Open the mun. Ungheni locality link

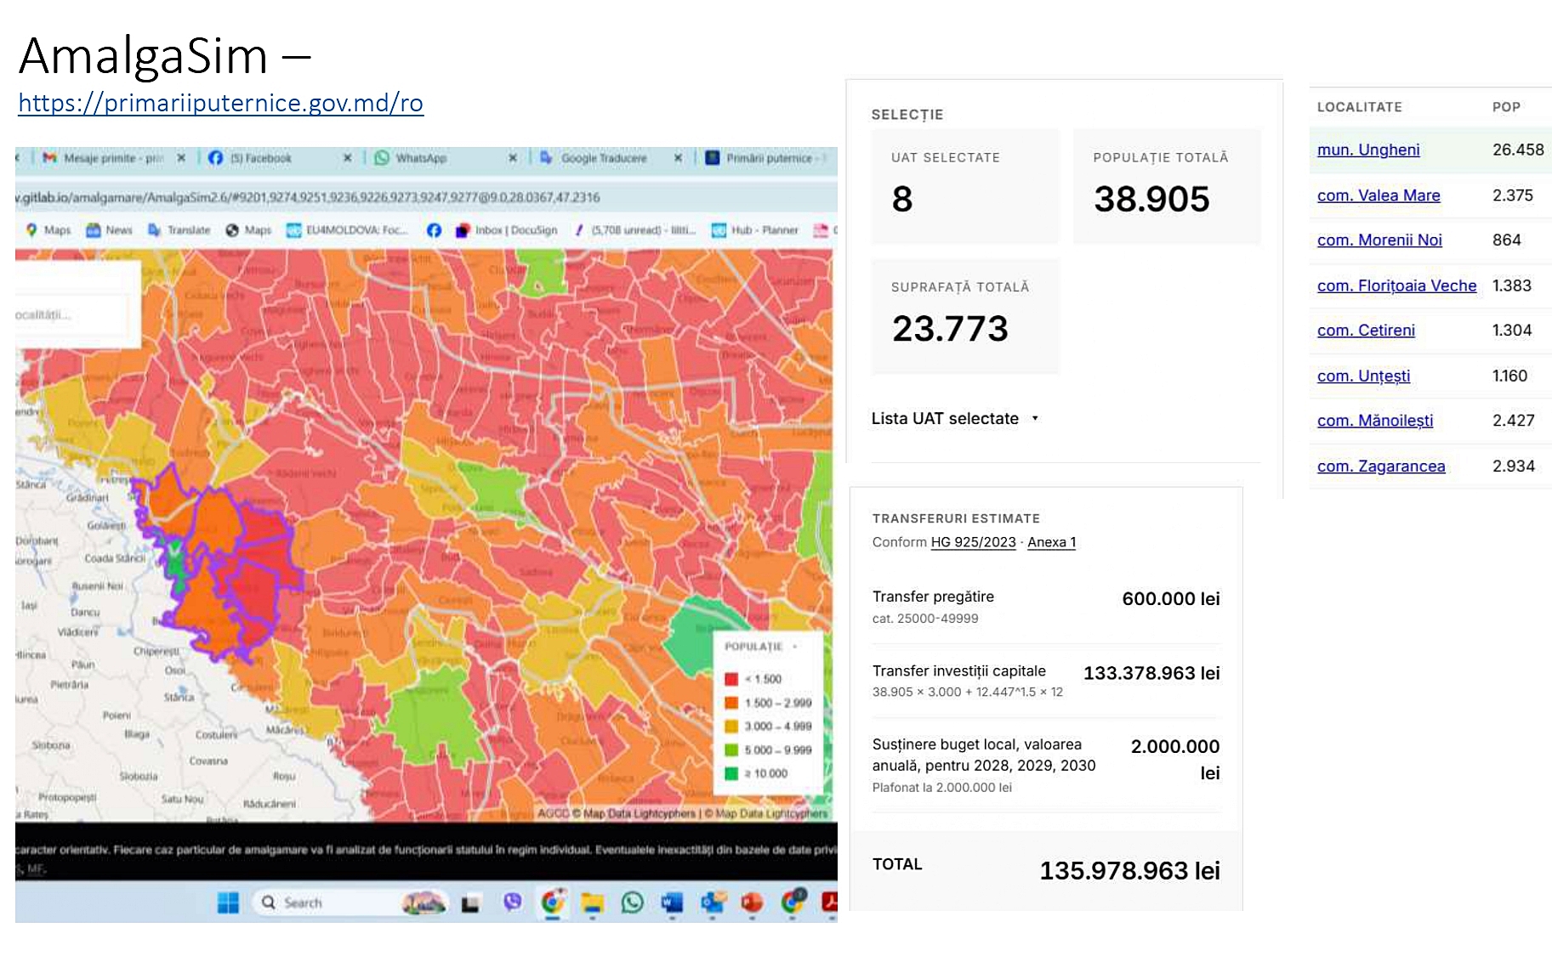(1367, 150)
